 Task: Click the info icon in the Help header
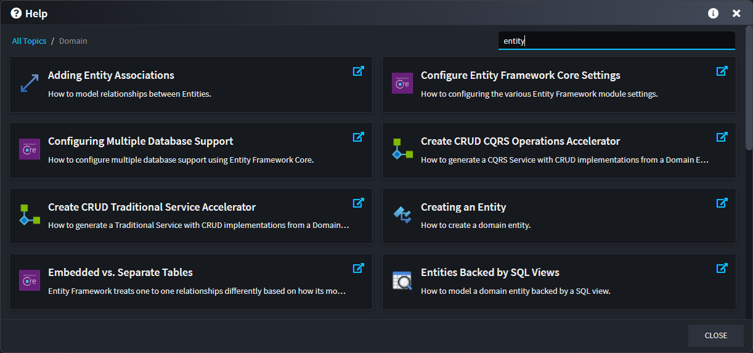[x=713, y=14]
